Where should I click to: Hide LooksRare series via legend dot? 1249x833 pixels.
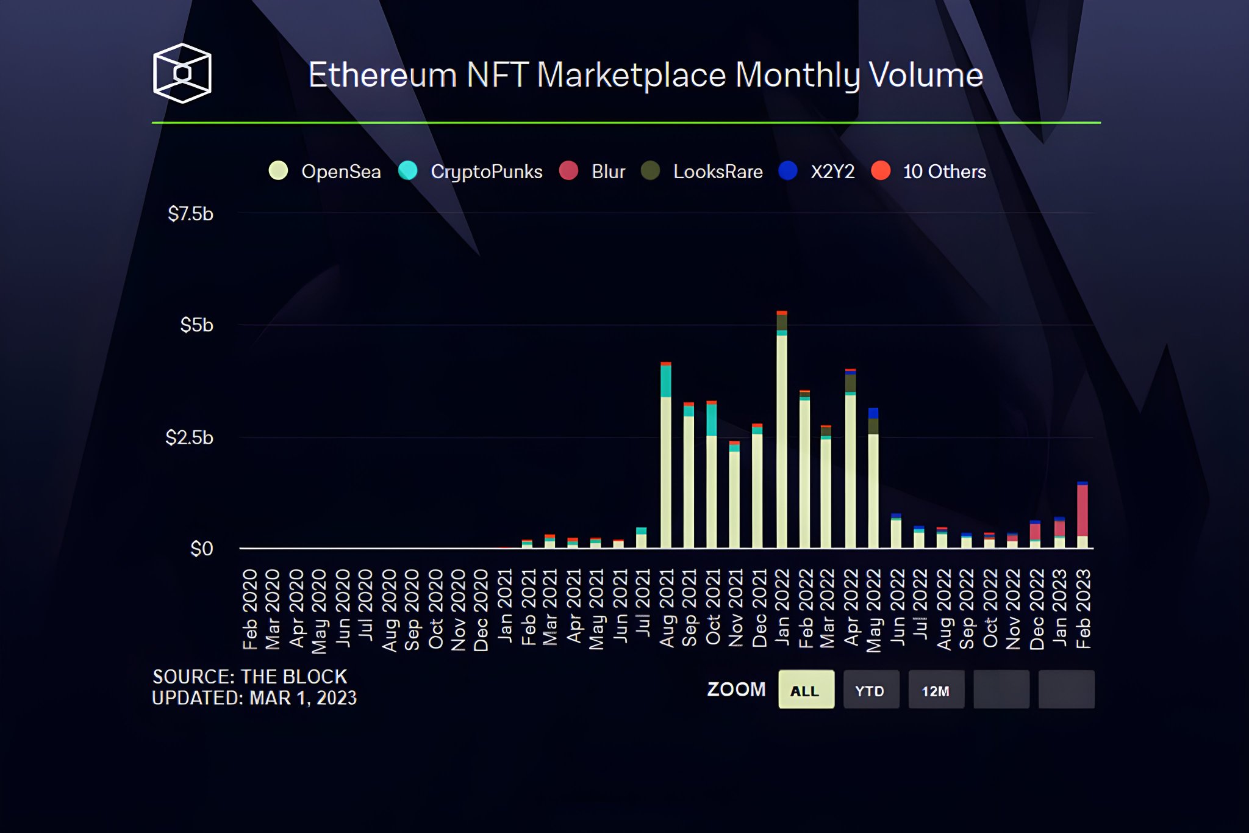(x=650, y=171)
